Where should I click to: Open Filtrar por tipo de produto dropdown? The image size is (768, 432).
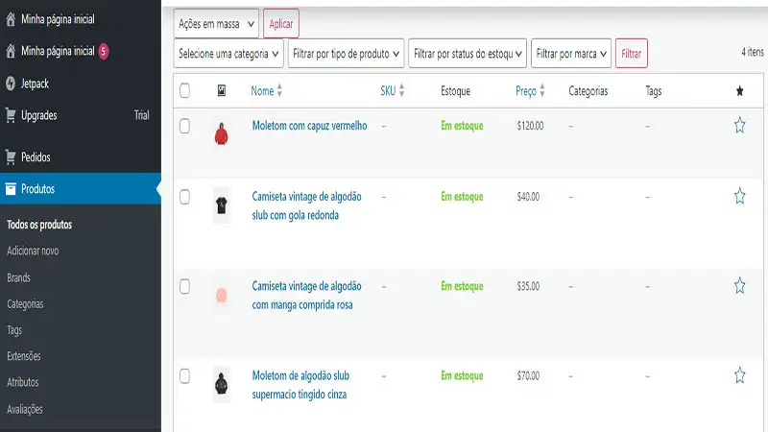pyautogui.click(x=347, y=54)
